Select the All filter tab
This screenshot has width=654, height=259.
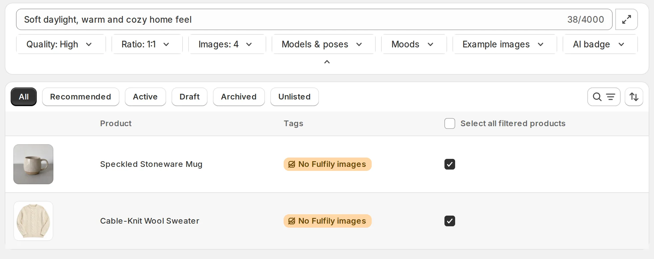coord(24,97)
